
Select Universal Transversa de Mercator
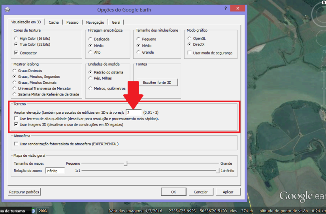[42, 88]
